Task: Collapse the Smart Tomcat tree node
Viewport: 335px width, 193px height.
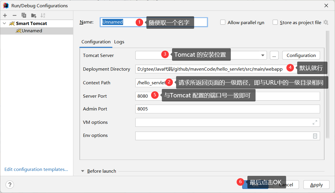Action: (4, 24)
